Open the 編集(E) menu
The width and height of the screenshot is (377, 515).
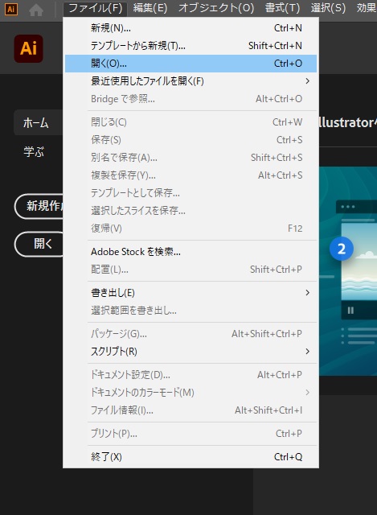tap(150, 8)
